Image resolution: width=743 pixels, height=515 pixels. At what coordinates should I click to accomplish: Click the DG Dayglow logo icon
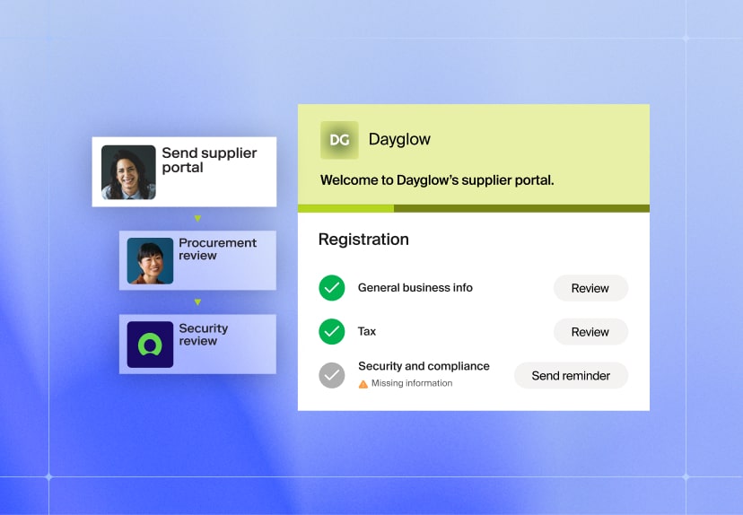coord(339,140)
